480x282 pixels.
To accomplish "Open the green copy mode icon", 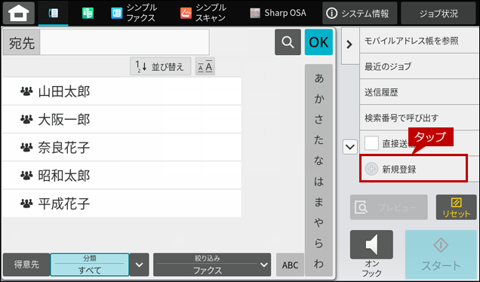I will click(88, 13).
